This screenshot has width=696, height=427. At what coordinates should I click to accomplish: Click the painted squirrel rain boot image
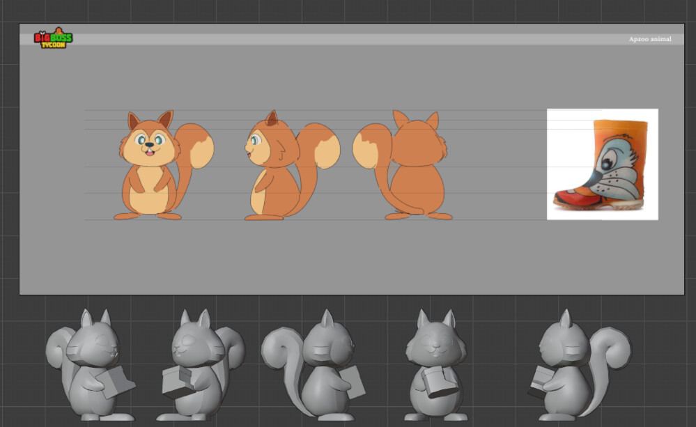click(603, 165)
